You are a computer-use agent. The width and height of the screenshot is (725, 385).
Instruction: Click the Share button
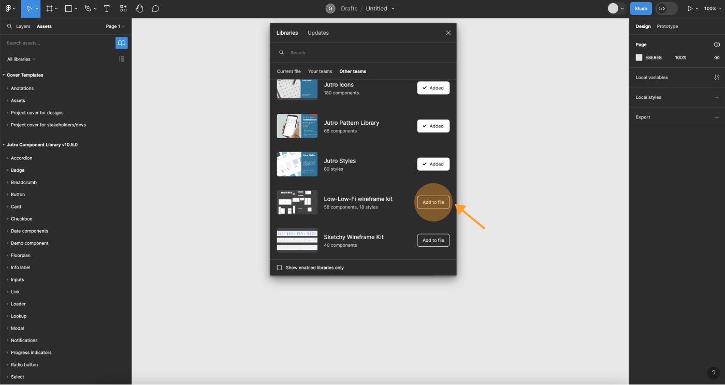(x=641, y=9)
